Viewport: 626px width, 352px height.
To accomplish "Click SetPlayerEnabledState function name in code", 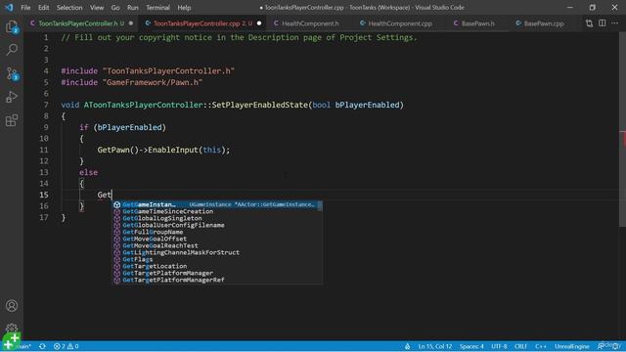I will [x=260, y=105].
